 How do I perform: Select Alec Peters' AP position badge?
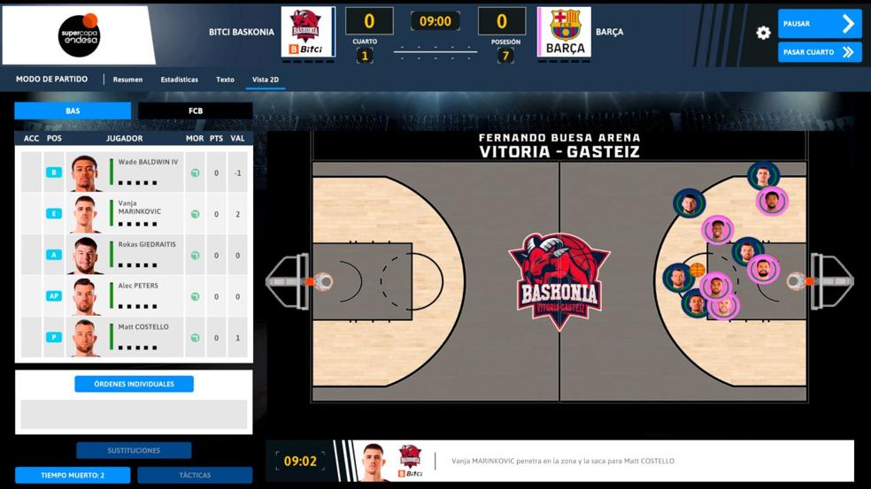pyautogui.click(x=54, y=296)
